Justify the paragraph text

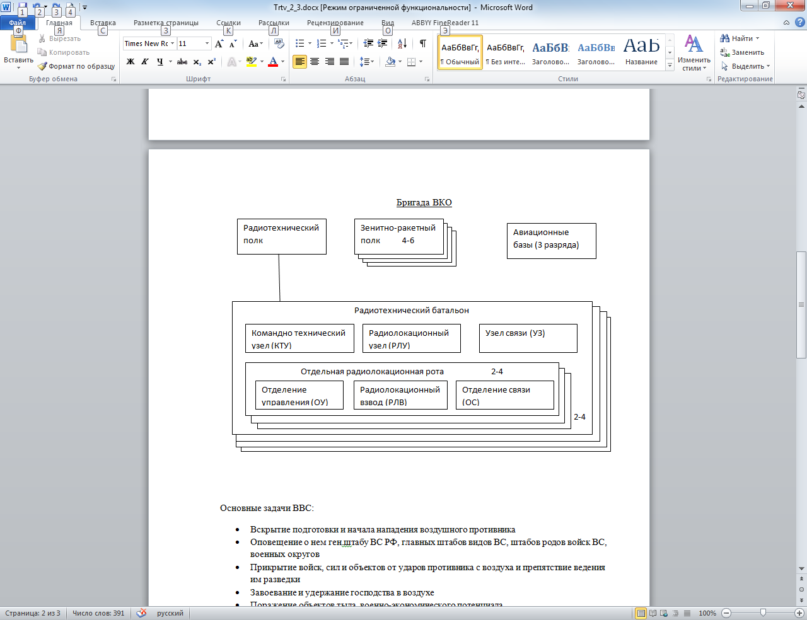[x=344, y=62]
